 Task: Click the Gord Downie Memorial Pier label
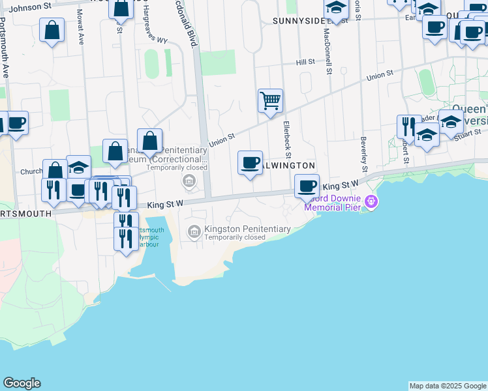333,203
